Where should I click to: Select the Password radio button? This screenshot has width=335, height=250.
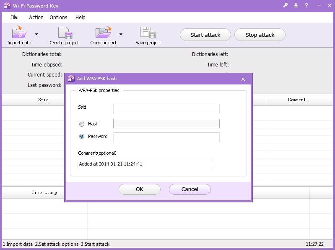click(x=82, y=136)
